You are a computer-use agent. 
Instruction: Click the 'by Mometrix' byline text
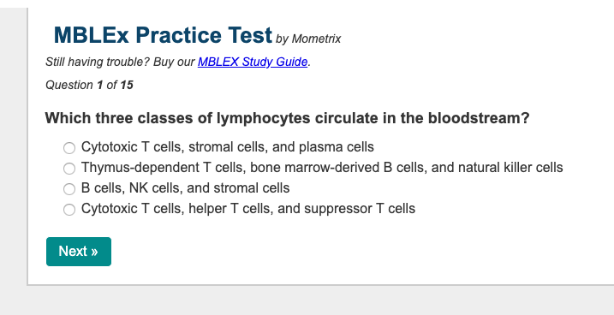308,39
